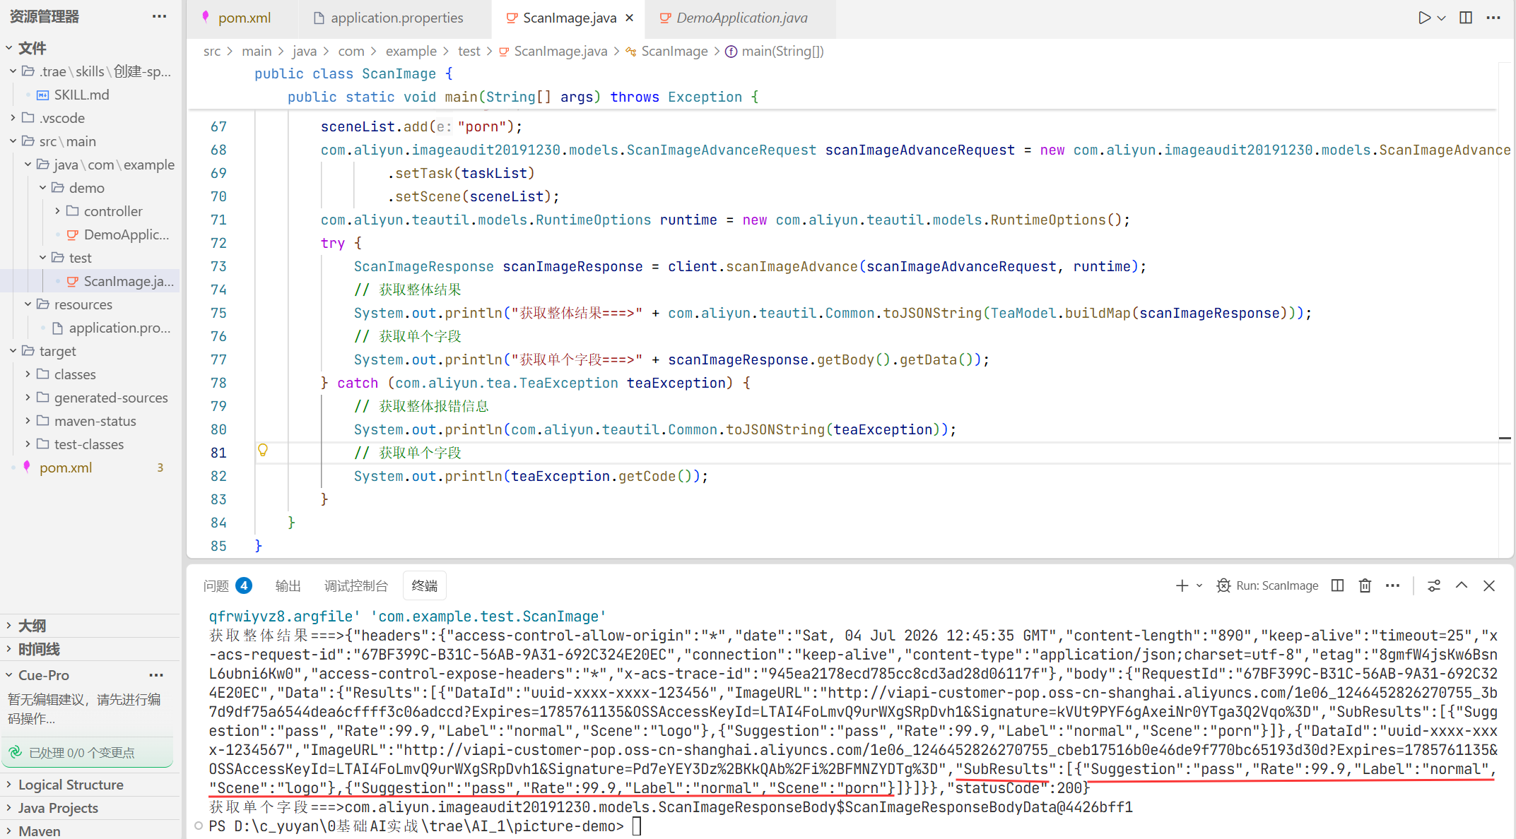Viewport: 1516px width, 839px height.
Task: Run the Java file with play button
Action: tap(1424, 18)
